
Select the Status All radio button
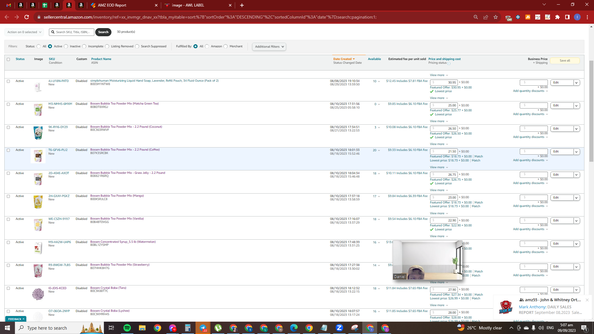pyautogui.click(x=39, y=46)
